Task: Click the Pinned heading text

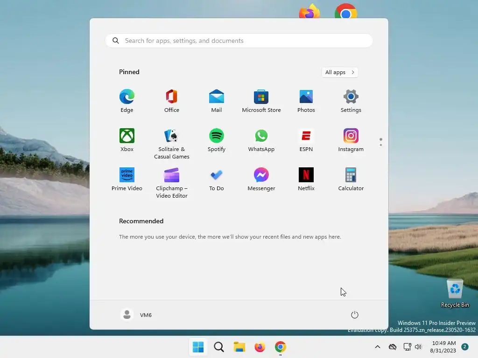Action: click(x=129, y=72)
